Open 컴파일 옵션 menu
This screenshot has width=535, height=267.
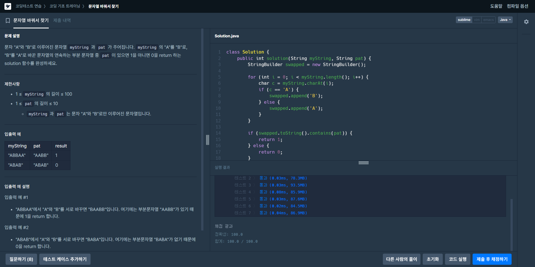click(x=517, y=6)
